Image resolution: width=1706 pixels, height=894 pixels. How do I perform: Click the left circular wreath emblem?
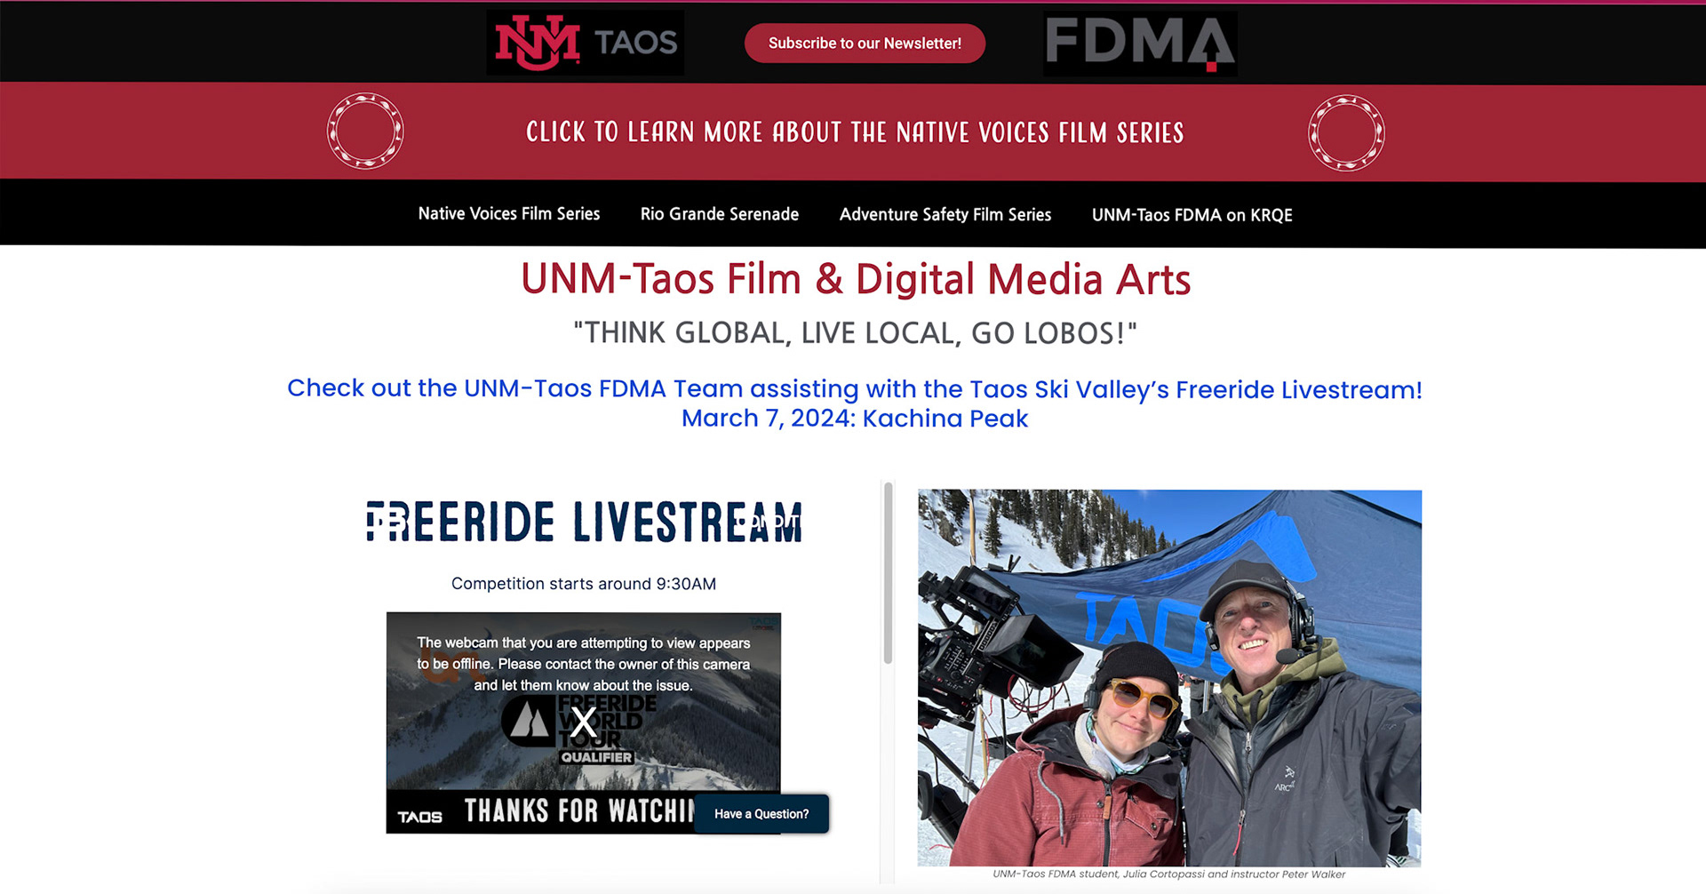(x=365, y=132)
